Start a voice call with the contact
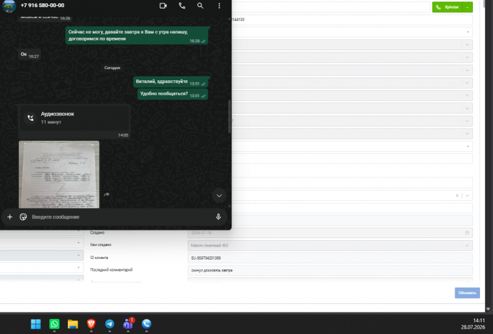The height and width of the screenshot is (334, 493). coord(182,6)
